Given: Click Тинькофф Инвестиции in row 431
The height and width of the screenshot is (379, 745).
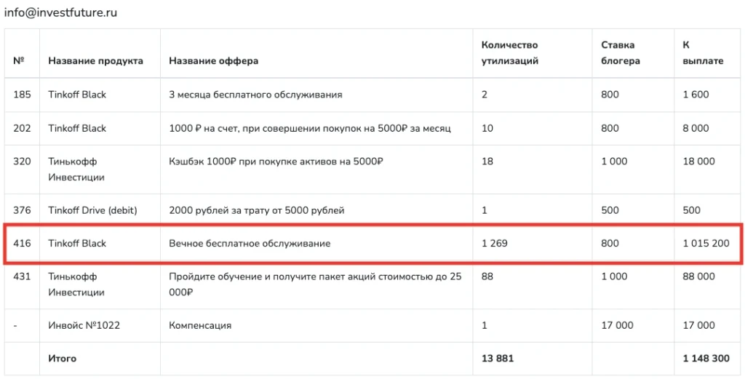Looking at the screenshot, I should point(76,284).
